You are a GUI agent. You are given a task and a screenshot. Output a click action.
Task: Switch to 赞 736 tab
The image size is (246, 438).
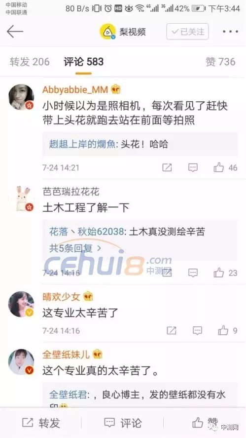pos(220,62)
